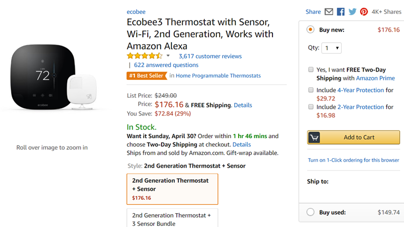Select the Buy new radio button
The image size is (404, 227).
(x=310, y=29)
